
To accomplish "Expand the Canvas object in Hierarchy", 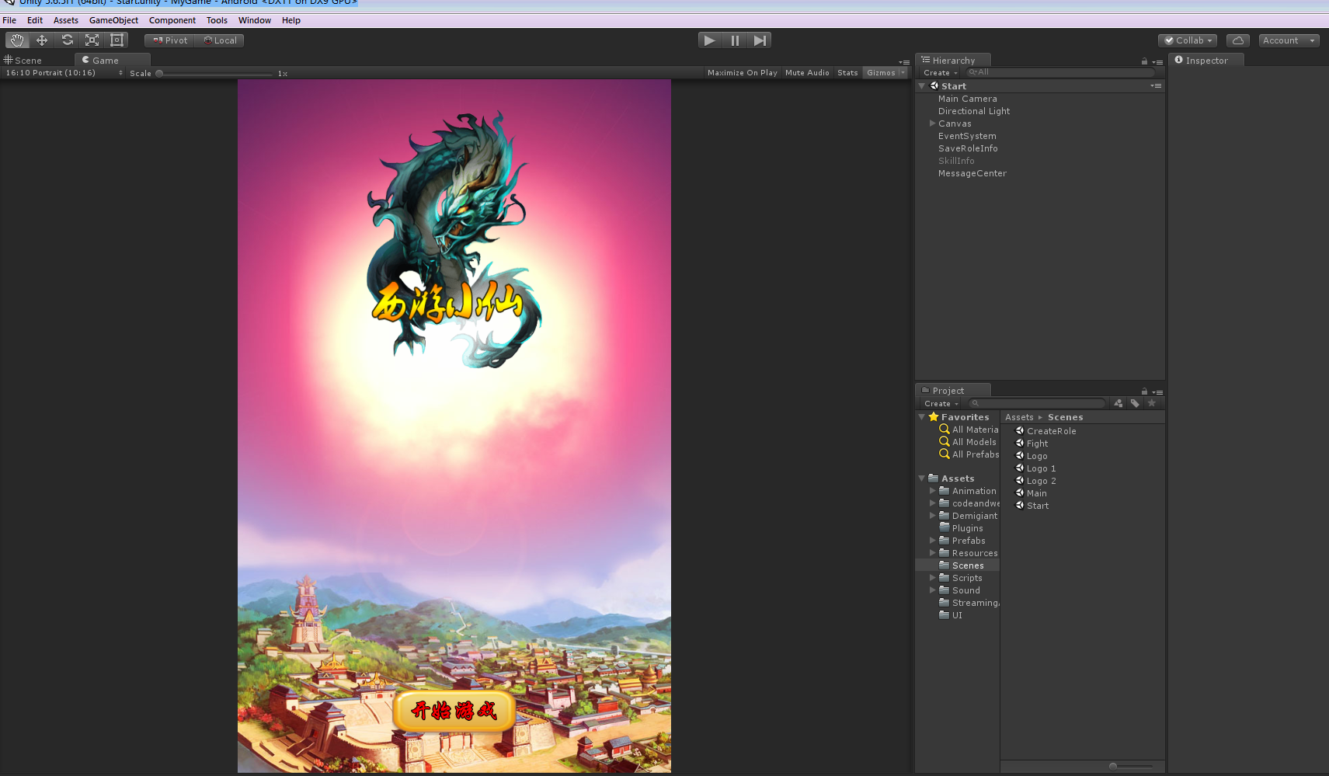I will click(933, 124).
